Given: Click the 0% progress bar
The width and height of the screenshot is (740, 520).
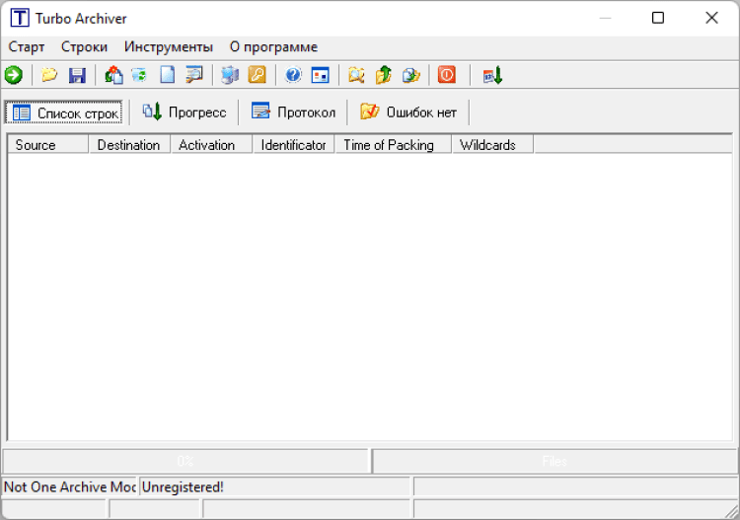Looking at the screenshot, I should (x=185, y=461).
